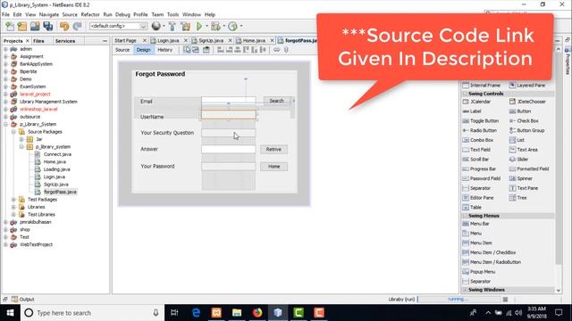
Task: Choose Text Field in Swing Controls palette
Action: 476,150
